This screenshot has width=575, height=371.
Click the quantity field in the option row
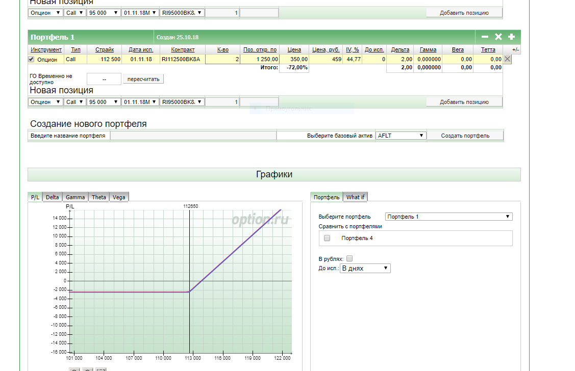pos(222,60)
